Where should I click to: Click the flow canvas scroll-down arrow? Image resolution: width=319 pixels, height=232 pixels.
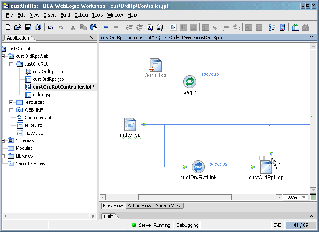click(313, 190)
